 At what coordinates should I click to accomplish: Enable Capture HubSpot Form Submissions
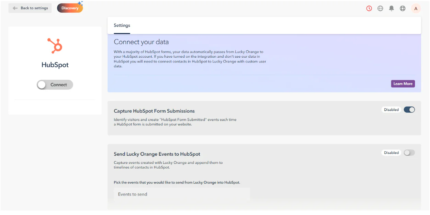point(409,109)
